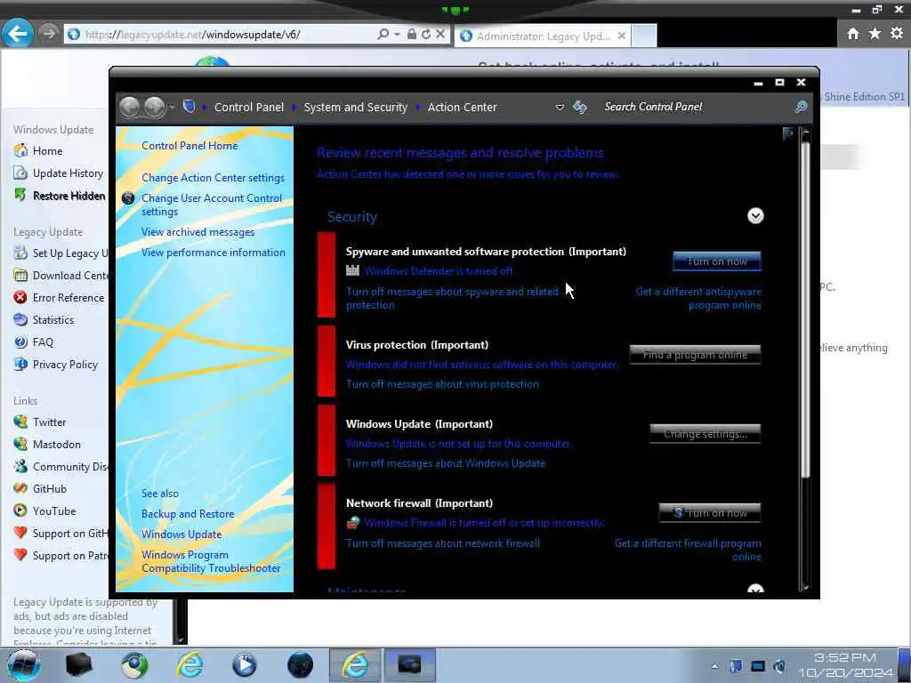The width and height of the screenshot is (911, 683).
Task: Expand the Maintenance section chevron
Action: (755, 589)
